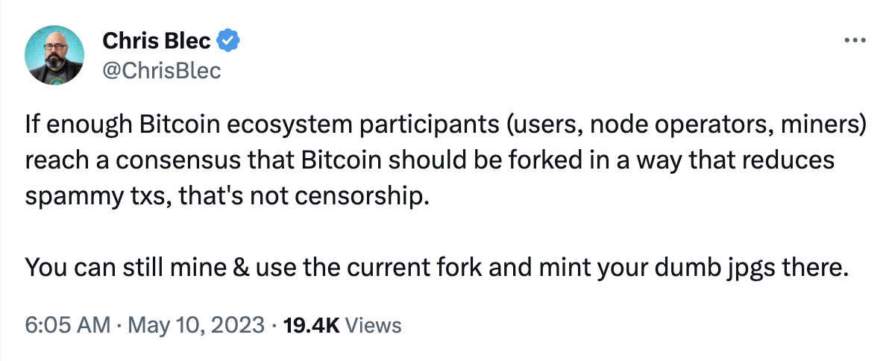Click the Views label text
Viewport: 889px width, 361px height.
click(373, 325)
